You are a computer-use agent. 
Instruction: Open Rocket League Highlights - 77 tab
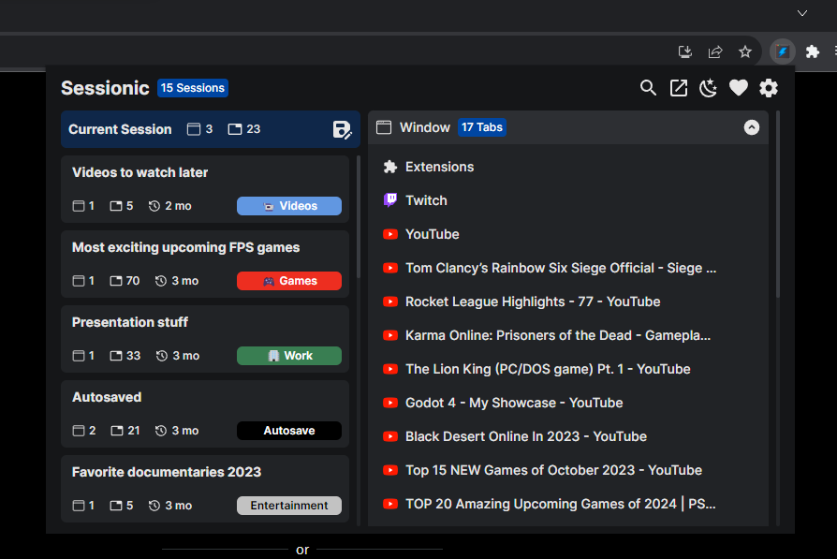click(x=568, y=302)
